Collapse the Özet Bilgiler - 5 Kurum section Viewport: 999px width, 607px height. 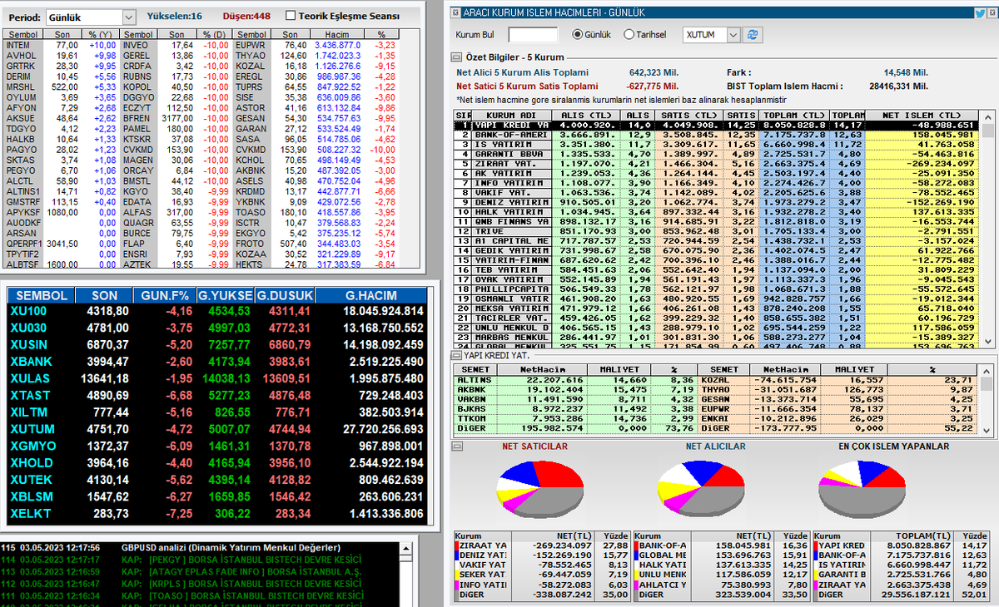(x=456, y=57)
